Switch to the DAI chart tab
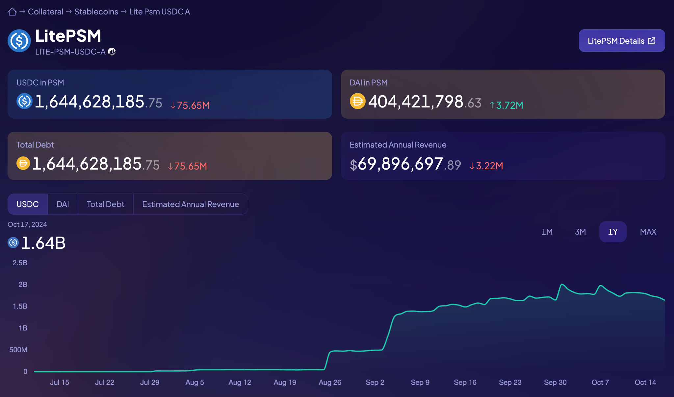674x397 pixels. pyautogui.click(x=63, y=204)
